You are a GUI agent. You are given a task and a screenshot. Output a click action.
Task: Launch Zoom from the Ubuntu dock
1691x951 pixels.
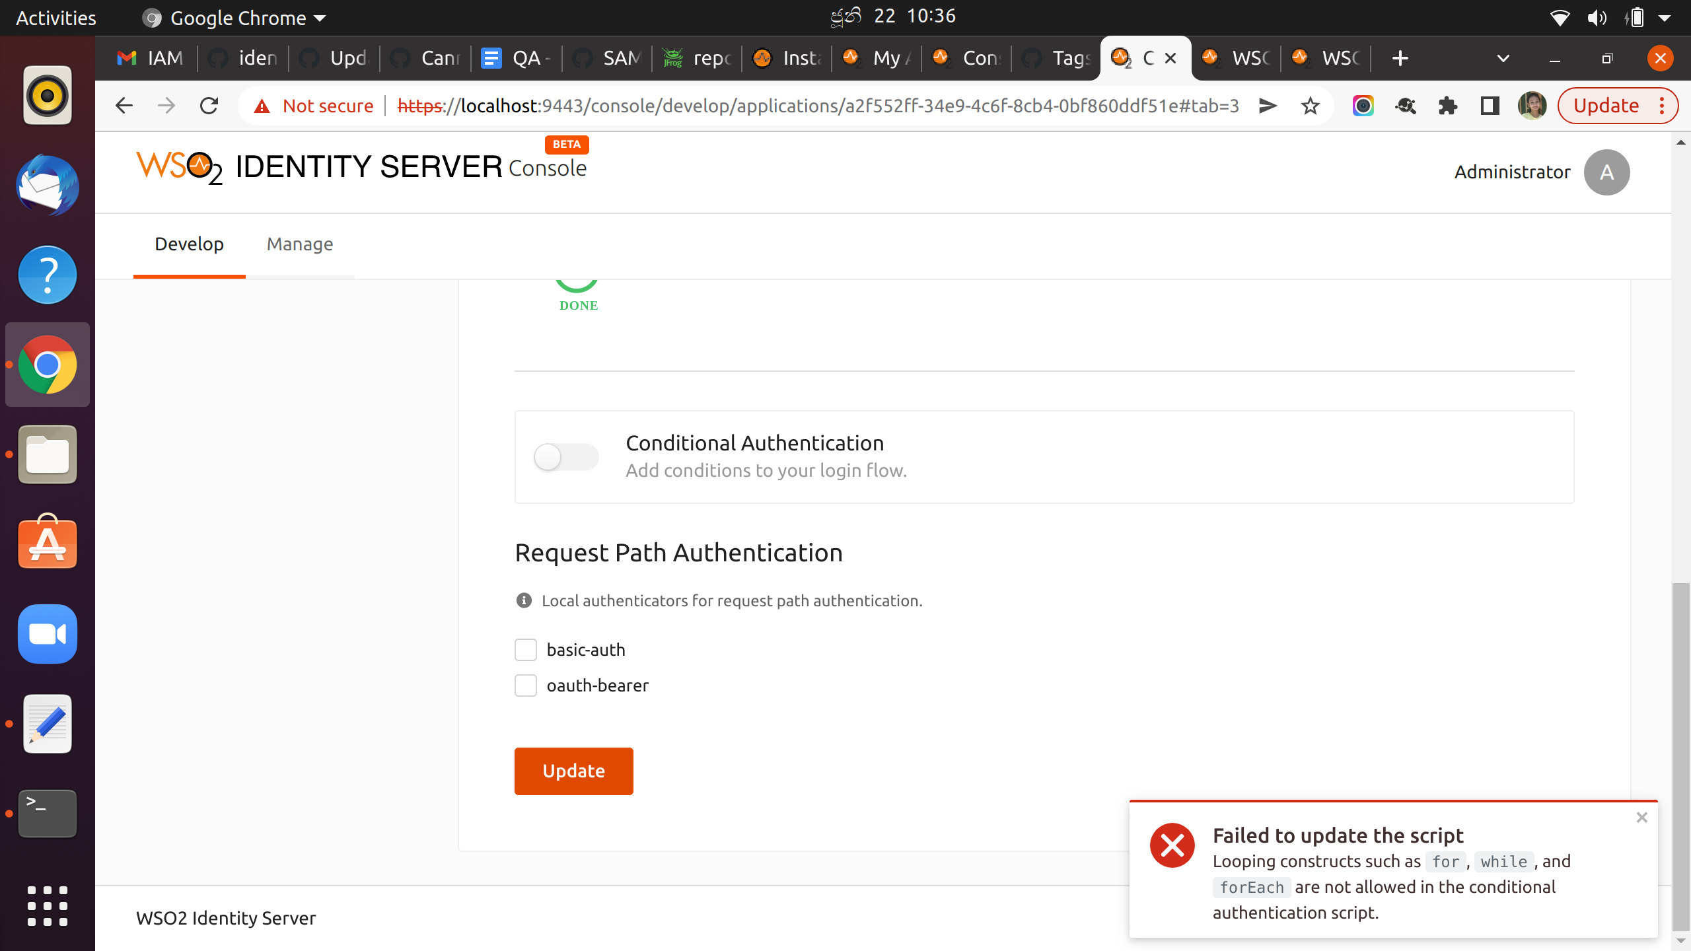coord(48,634)
